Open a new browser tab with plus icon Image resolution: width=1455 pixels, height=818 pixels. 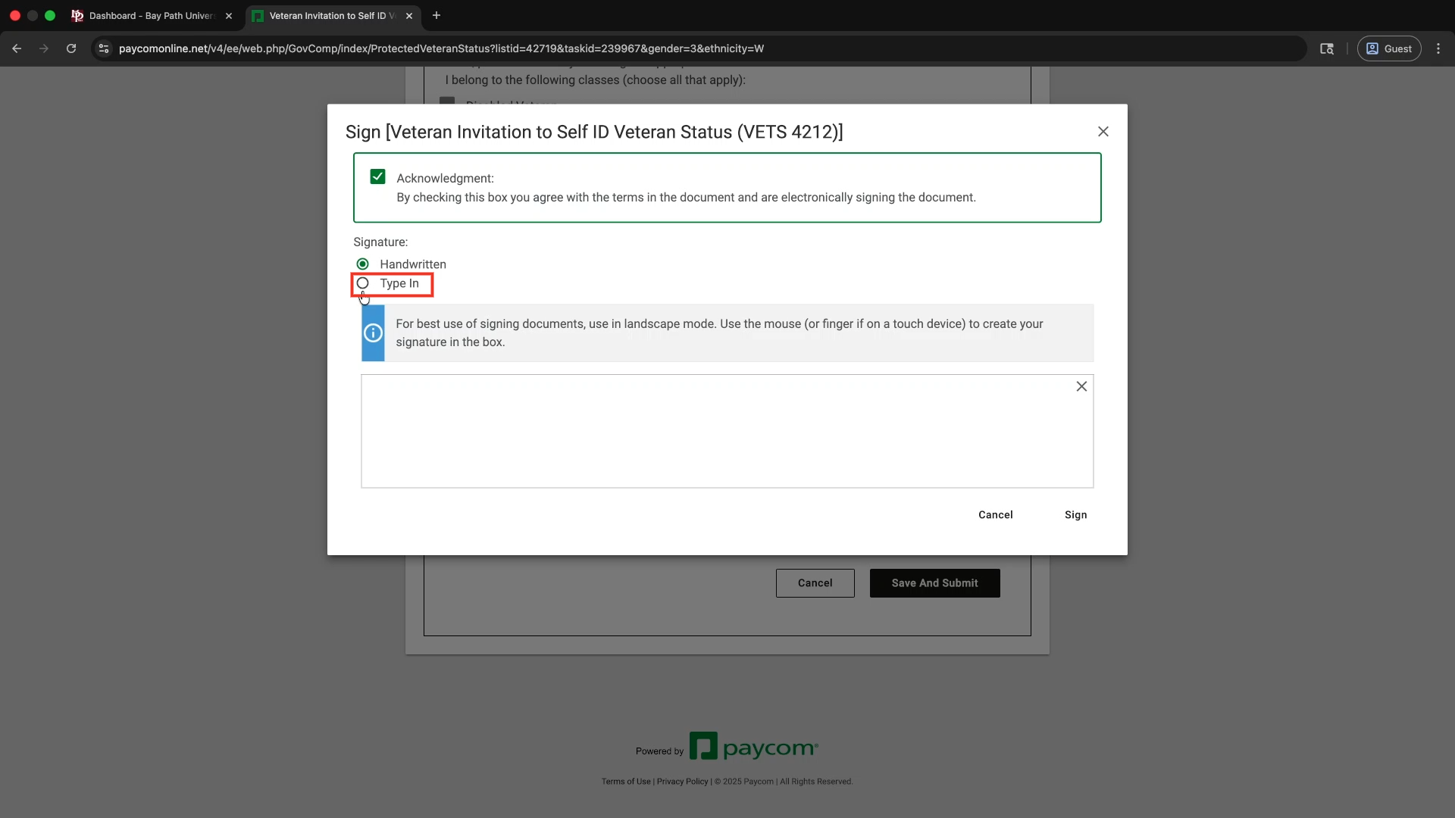tap(436, 15)
